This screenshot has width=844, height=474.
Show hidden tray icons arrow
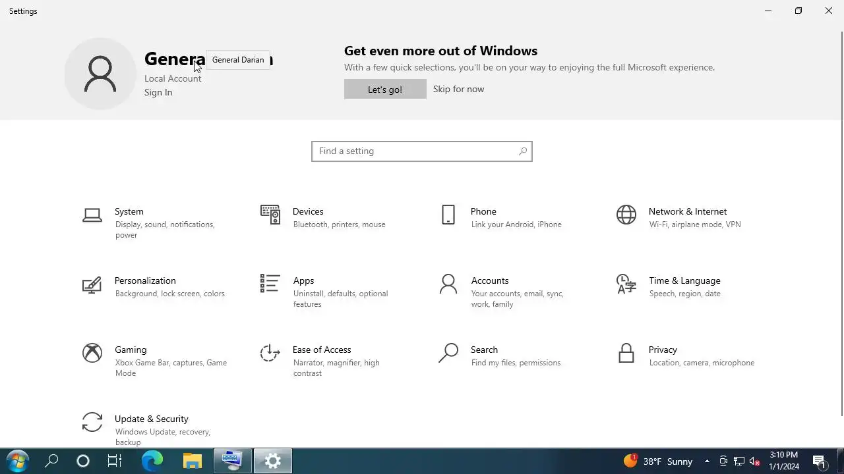coord(707,461)
